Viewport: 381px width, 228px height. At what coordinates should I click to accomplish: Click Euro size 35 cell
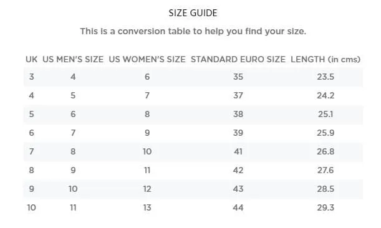tap(238, 77)
